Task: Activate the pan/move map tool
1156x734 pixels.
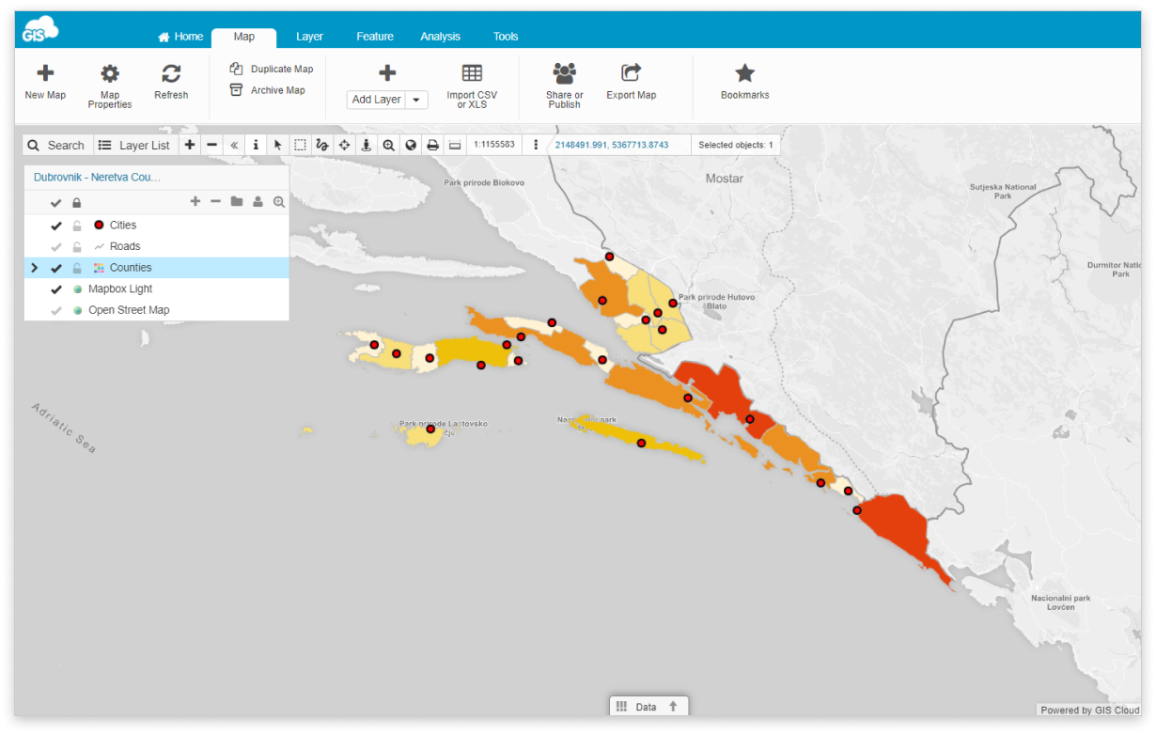Action: 343,145
